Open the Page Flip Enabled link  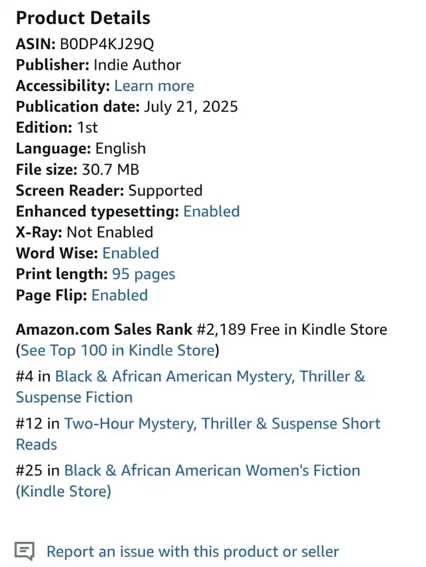coord(120,295)
